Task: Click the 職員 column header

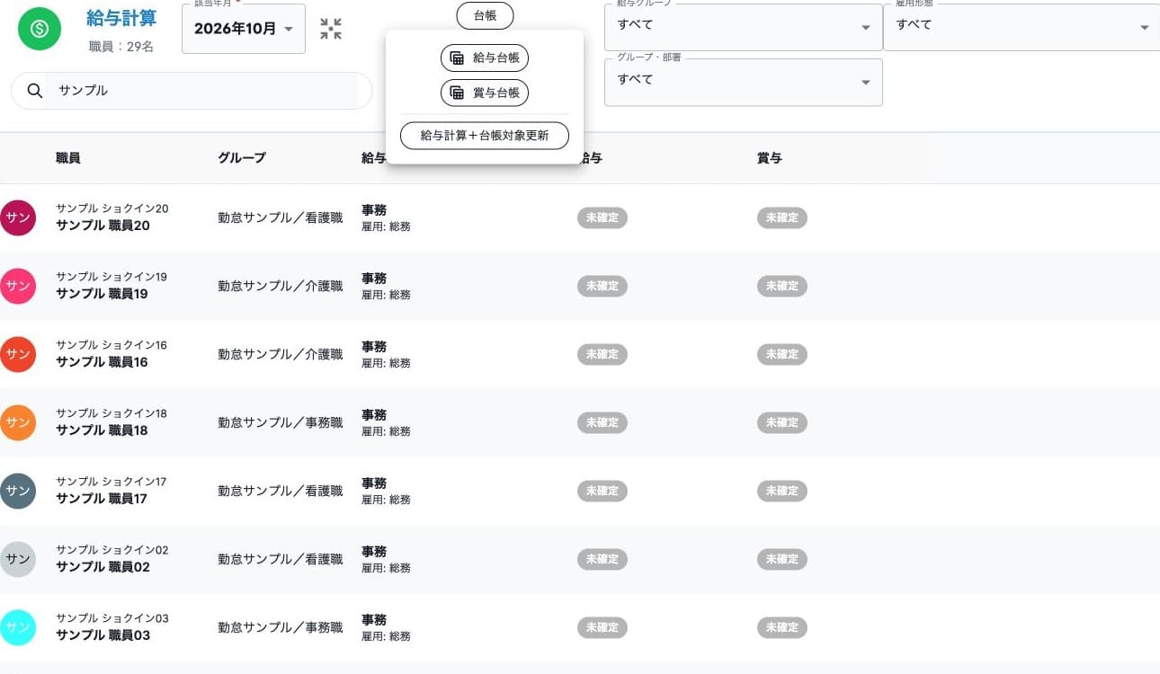Action: click(x=68, y=158)
